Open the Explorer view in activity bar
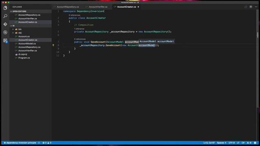Screen dimensions: 260x146 click(x=5, y=8)
